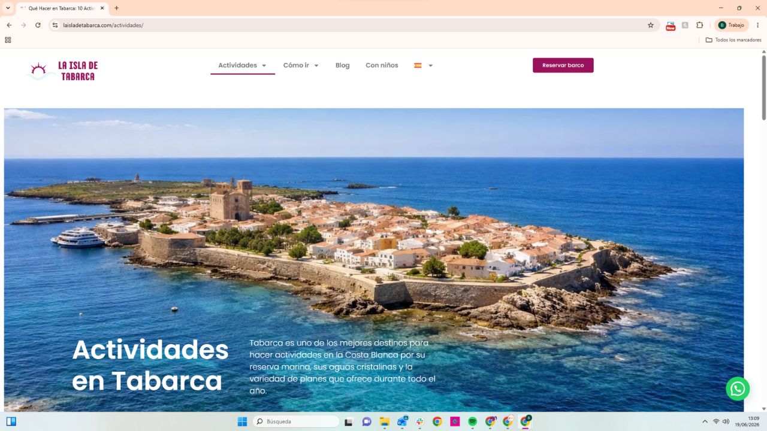Open the Spanish flag language selector

tap(423, 65)
